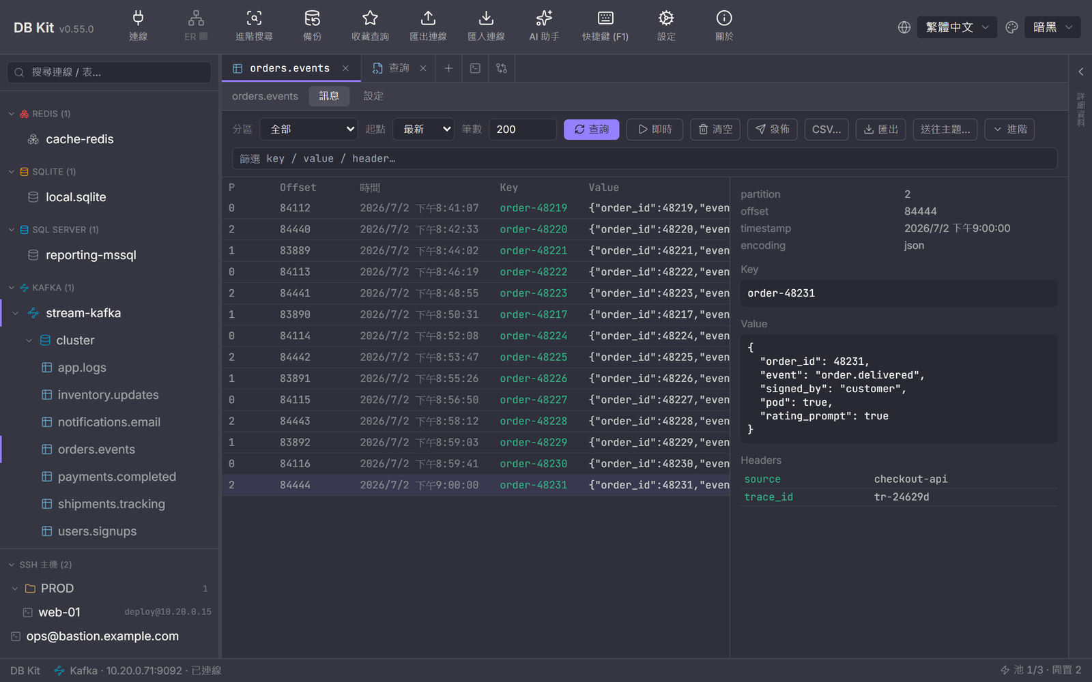Click the 匯出 export button
The width and height of the screenshot is (1092, 682).
[880, 129]
